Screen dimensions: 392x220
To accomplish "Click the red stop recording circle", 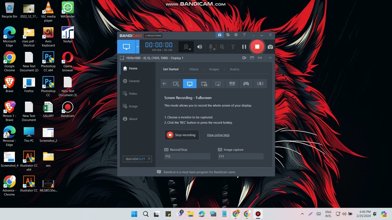I will (257, 47).
